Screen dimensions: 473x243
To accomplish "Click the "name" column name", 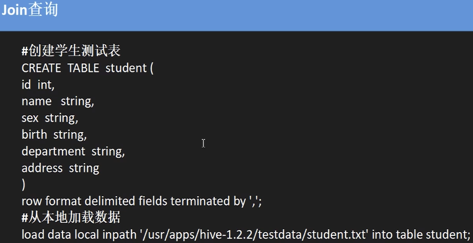I will 36,101.
